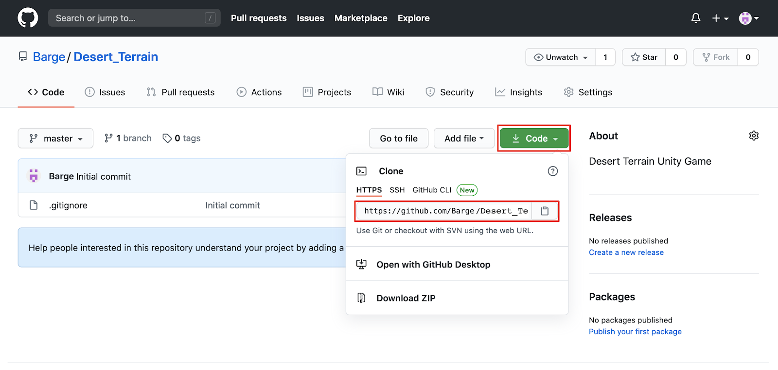The width and height of the screenshot is (778, 370).
Task: Open the Insights tab
Action: click(518, 92)
